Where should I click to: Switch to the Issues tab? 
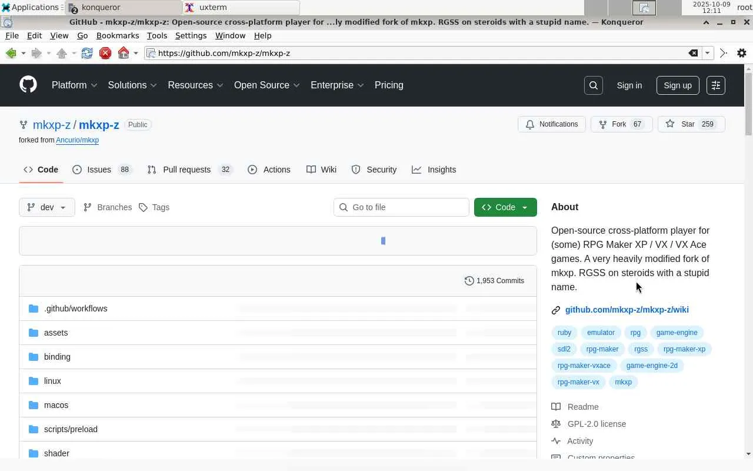point(102,170)
